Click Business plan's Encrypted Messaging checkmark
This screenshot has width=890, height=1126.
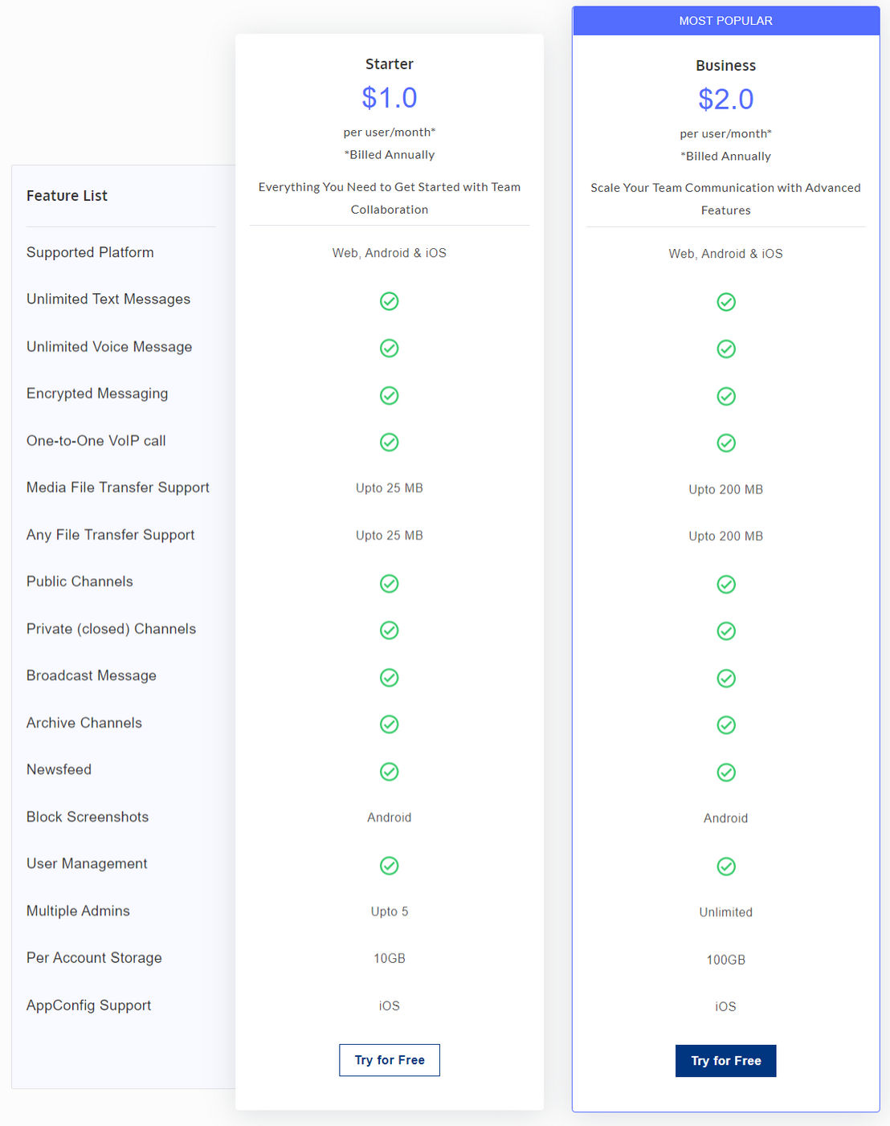click(x=726, y=396)
